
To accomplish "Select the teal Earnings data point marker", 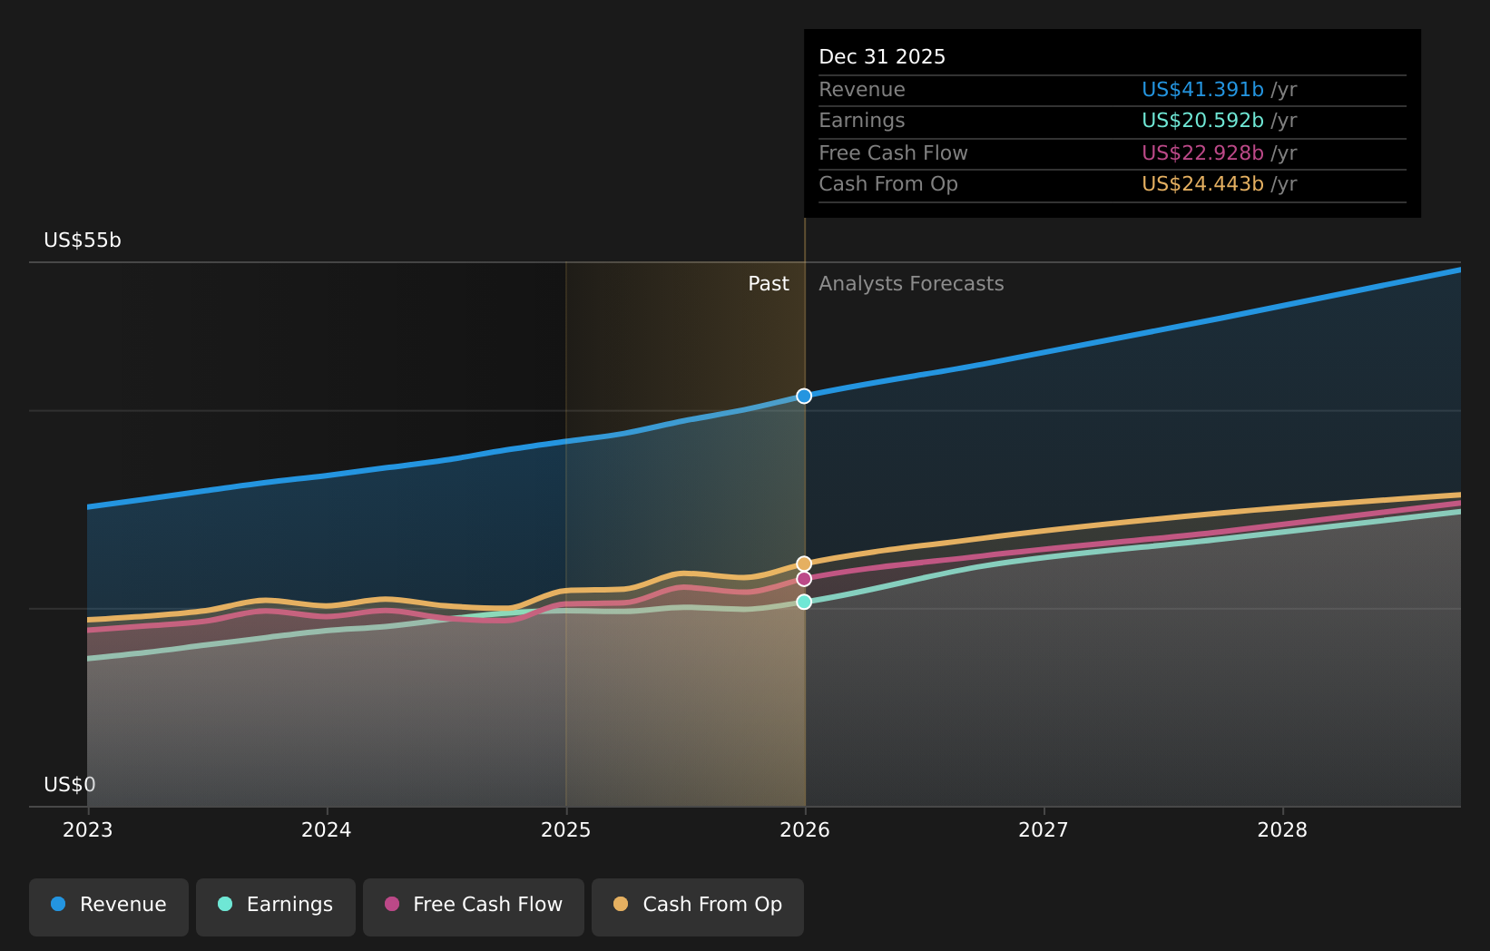I will [x=804, y=601].
